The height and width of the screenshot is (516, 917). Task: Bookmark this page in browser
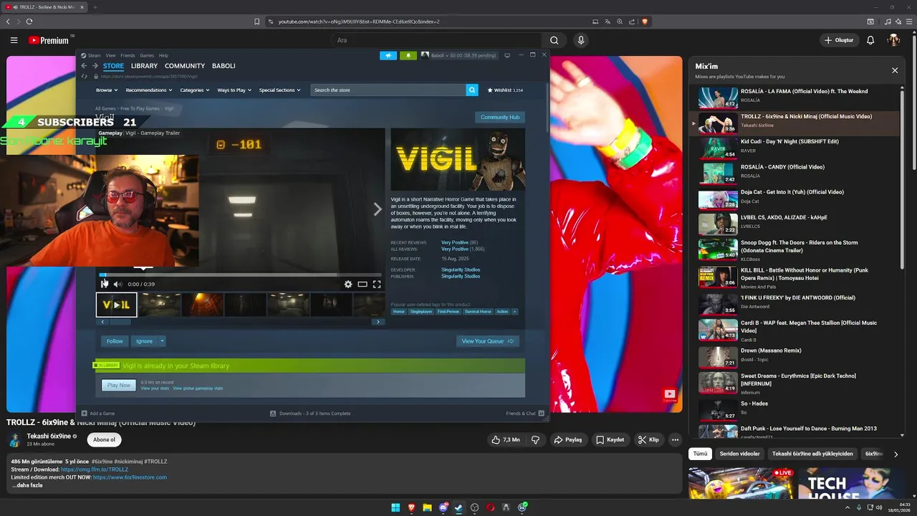pos(257,21)
